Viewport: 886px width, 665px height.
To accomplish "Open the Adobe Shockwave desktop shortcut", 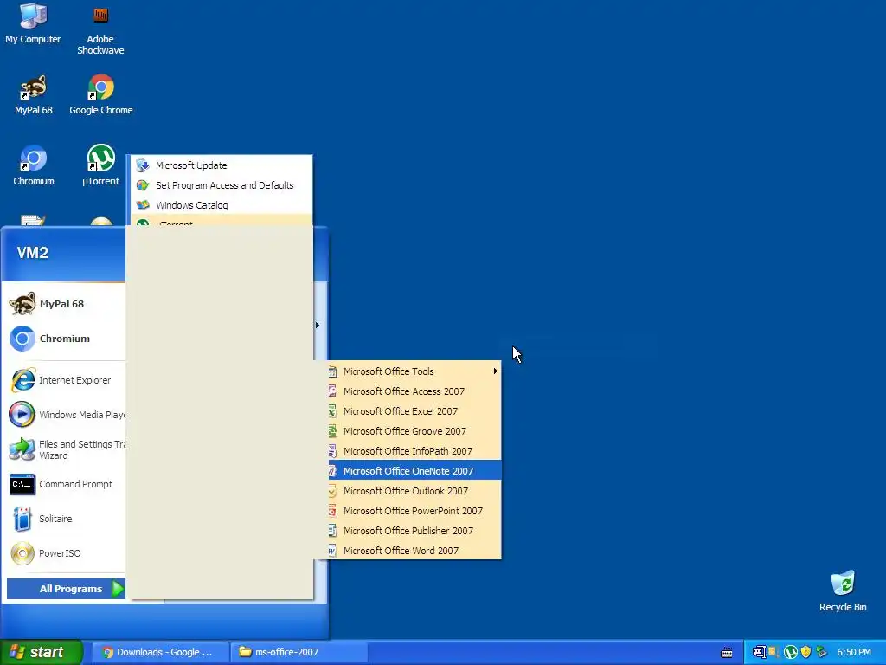I will pos(100,29).
